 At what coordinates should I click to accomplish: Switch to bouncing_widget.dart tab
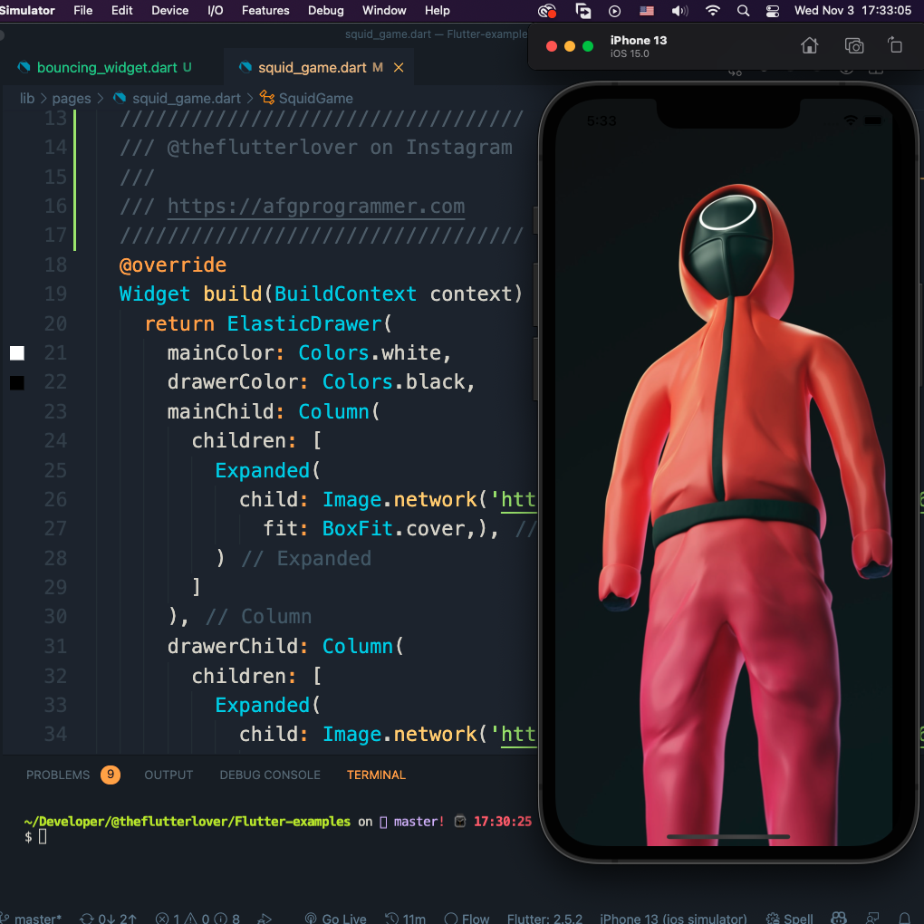click(x=107, y=68)
